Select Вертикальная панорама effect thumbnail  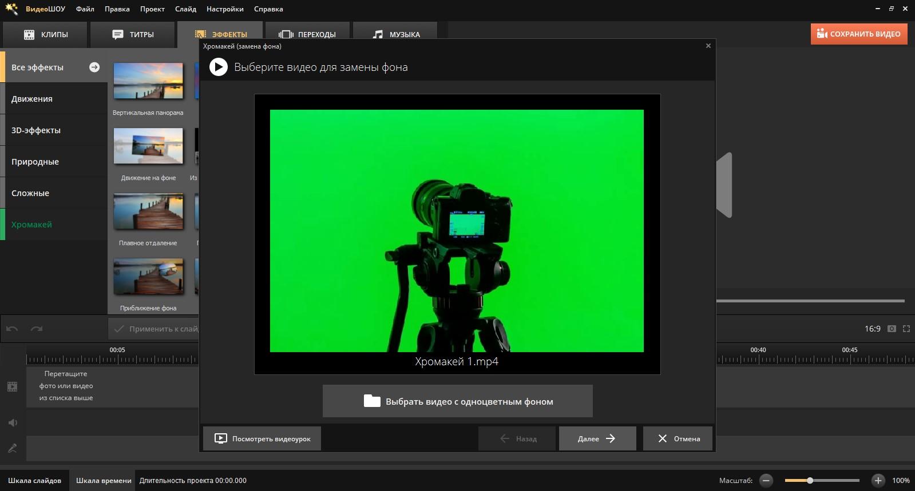click(x=148, y=81)
